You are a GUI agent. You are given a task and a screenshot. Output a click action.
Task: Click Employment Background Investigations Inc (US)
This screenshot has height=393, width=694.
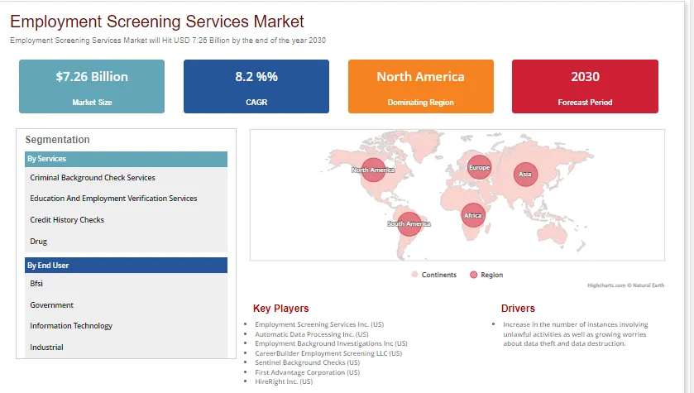(x=331, y=343)
